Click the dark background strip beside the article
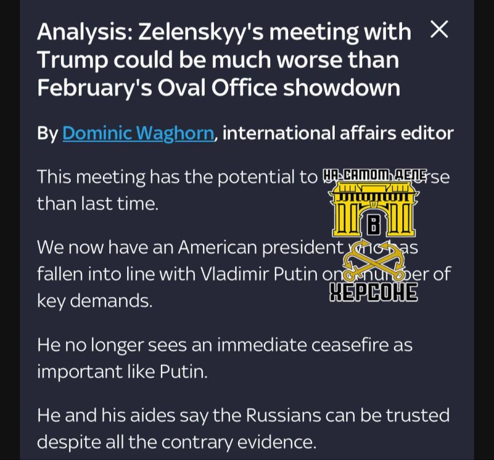 point(9,230)
